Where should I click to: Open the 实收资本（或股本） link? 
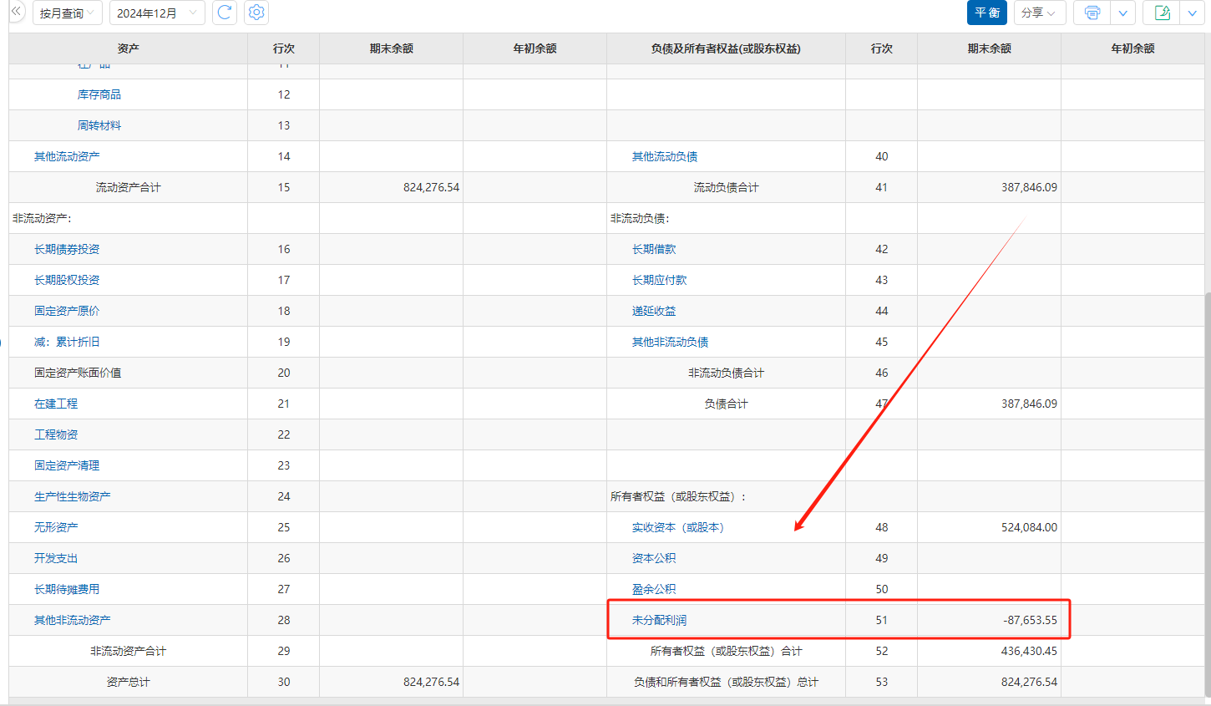(x=677, y=527)
